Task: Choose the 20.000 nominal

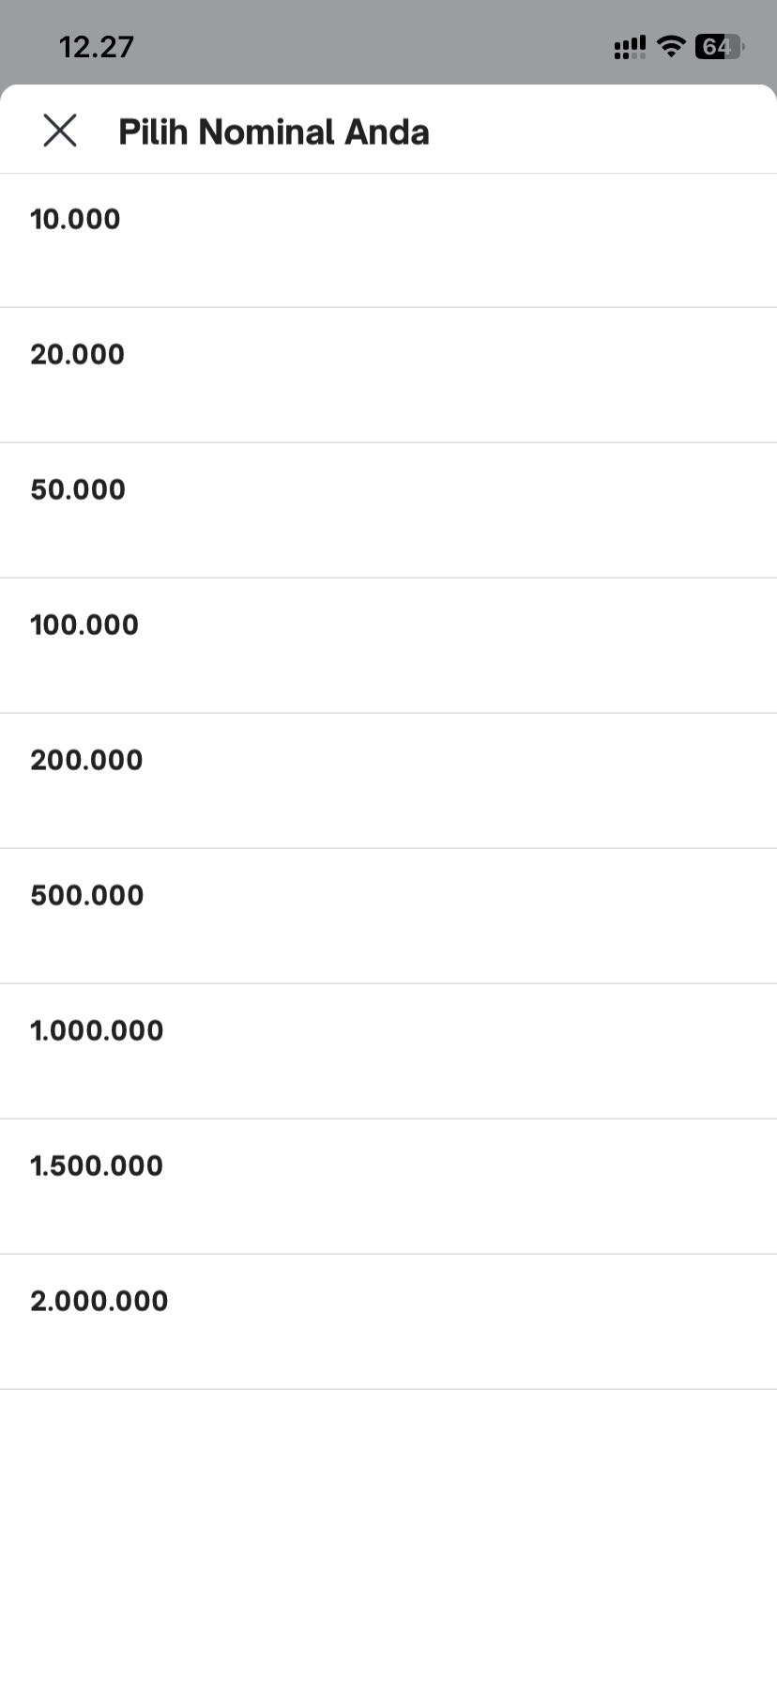Action: pyautogui.click(x=388, y=376)
